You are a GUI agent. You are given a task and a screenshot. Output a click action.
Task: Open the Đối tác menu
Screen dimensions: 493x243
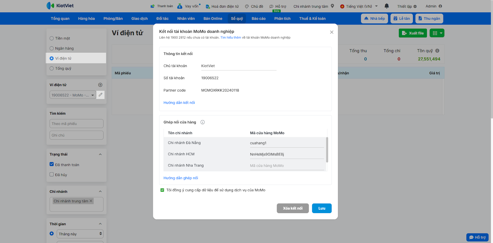tap(162, 19)
